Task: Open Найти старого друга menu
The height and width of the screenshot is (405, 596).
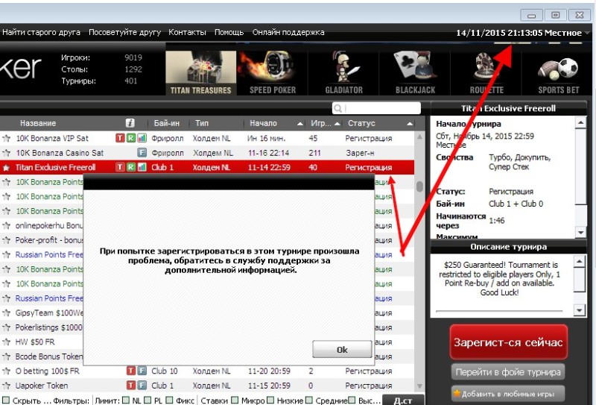Action: point(41,32)
